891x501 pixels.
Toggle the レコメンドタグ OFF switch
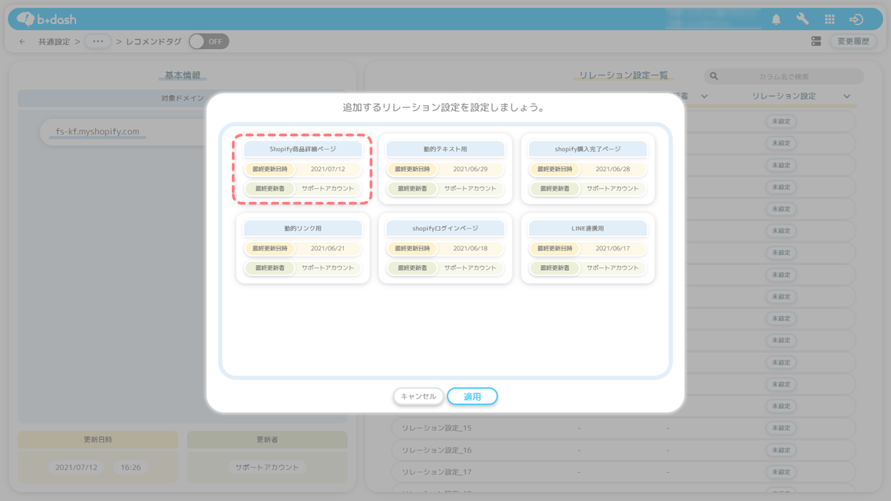coord(209,41)
